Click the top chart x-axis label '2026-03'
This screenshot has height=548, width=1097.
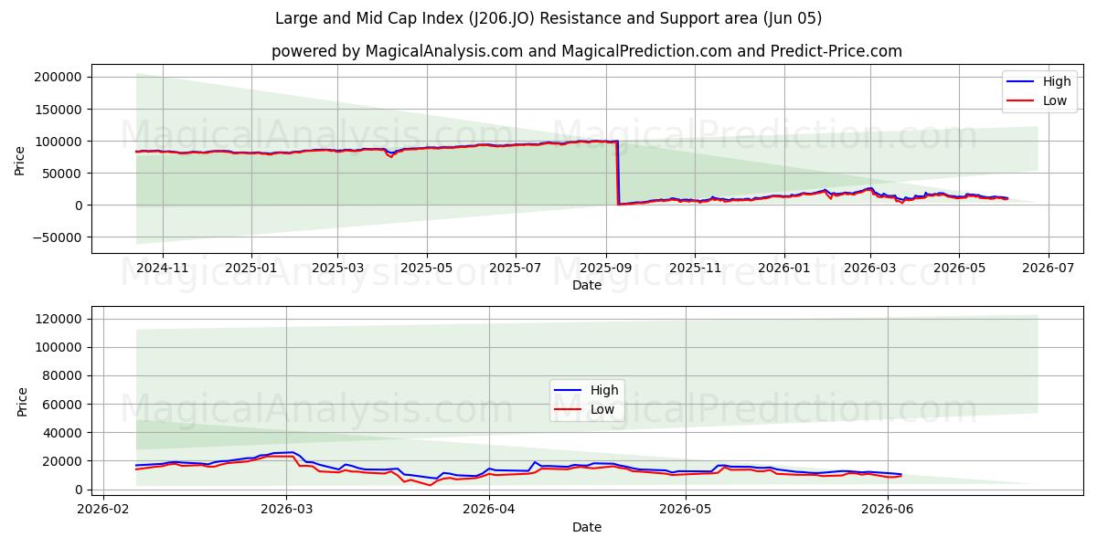click(869, 268)
